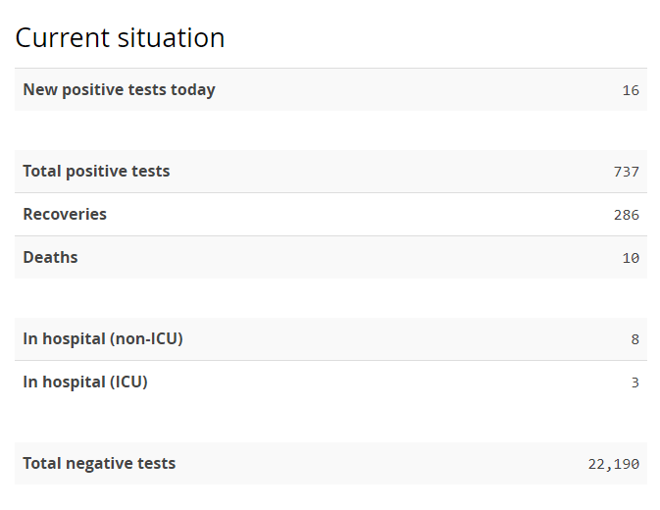Select the "In hospital (non-ICU)" label
Viewport: 660px width, 510px height.
tap(103, 339)
